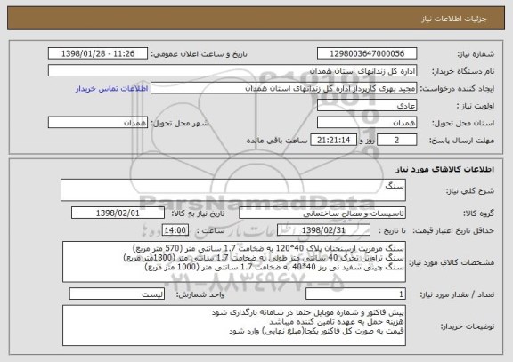Click the تاریخ نیاز به کالا label

tap(198, 213)
